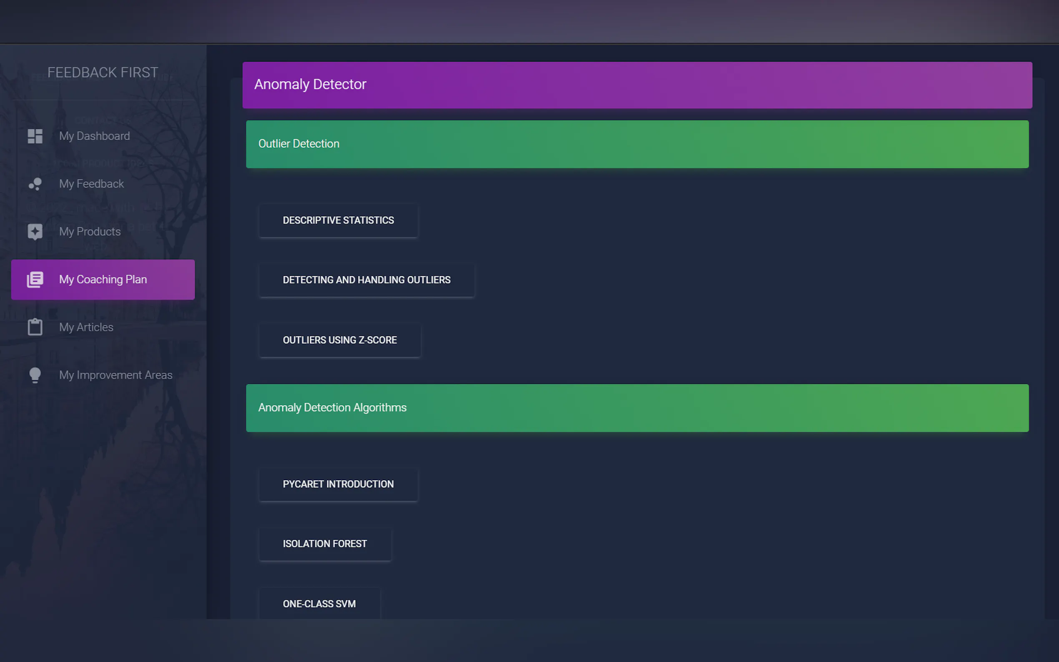Click the My Dashboard grid icon
The image size is (1059, 662).
(x=35, y=136)
